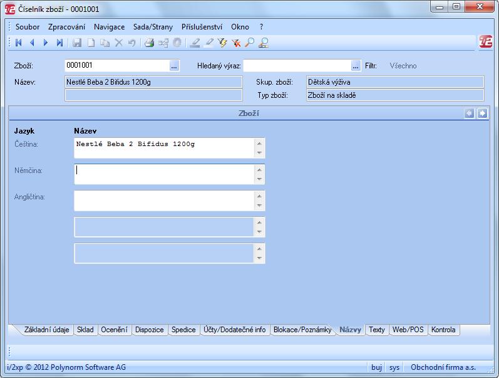Open the Okno menu

[240, 27]
